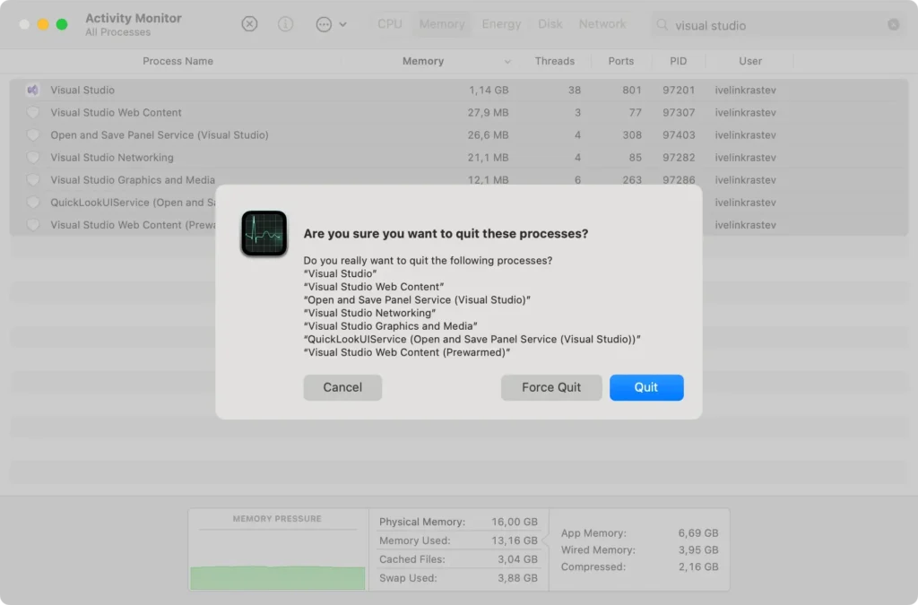Click the 1,14 GB memory value
Screen dimensions: 918x605
489,91
